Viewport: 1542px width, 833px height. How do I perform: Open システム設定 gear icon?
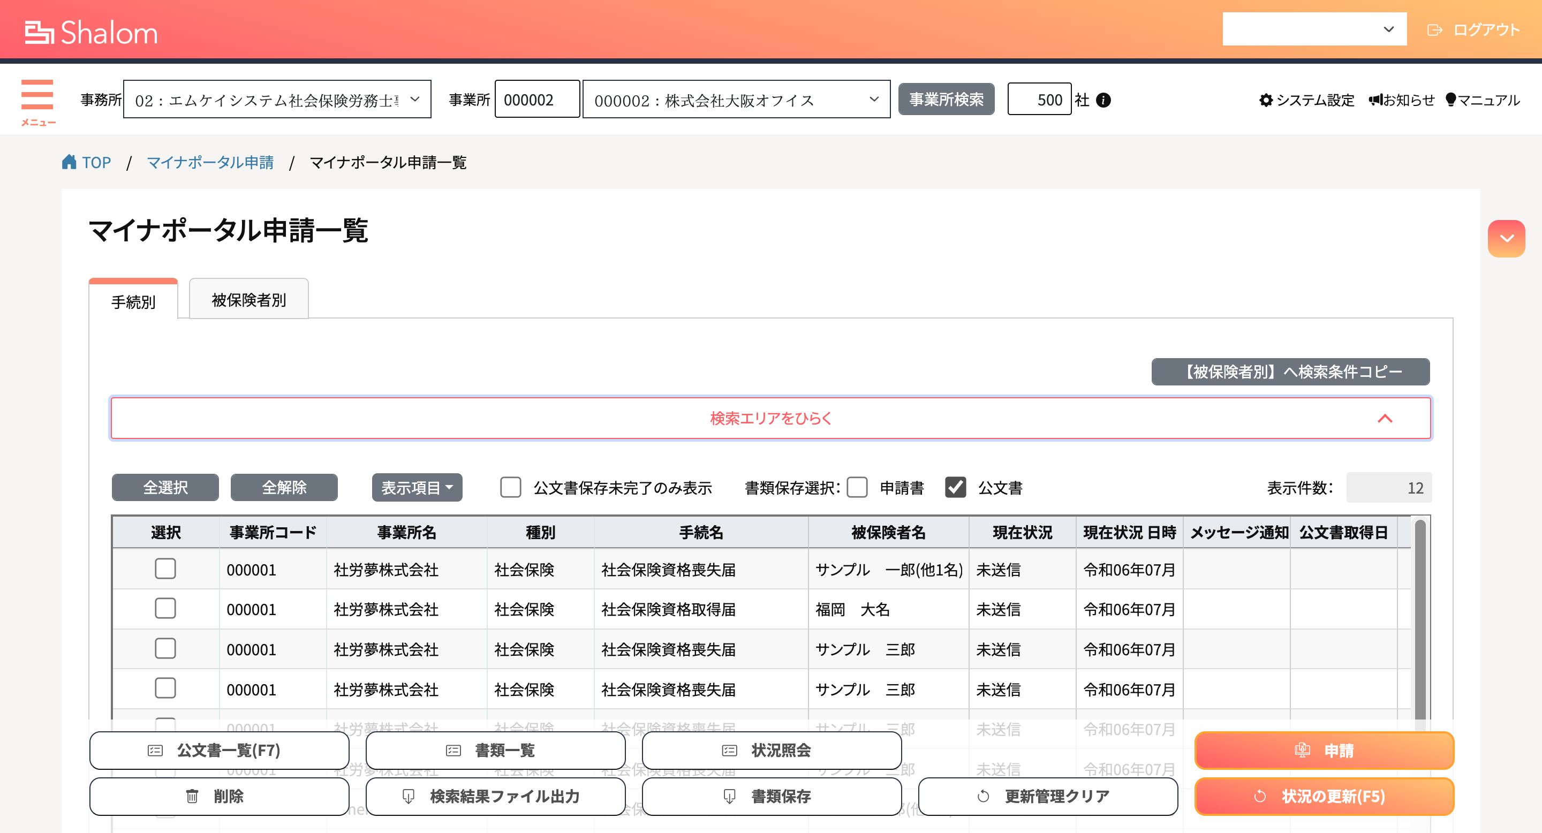tap(1265, 100)
